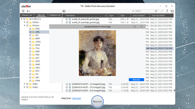The width and height of the screenshot is (195, 109).
Task: Open the hamburger menu icon
Action: [23, 11]
